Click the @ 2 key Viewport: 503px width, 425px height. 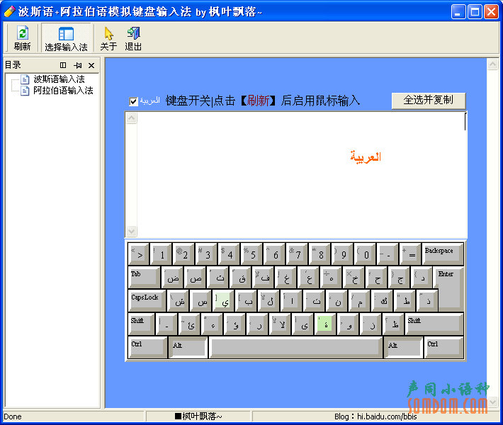[183, 254]
